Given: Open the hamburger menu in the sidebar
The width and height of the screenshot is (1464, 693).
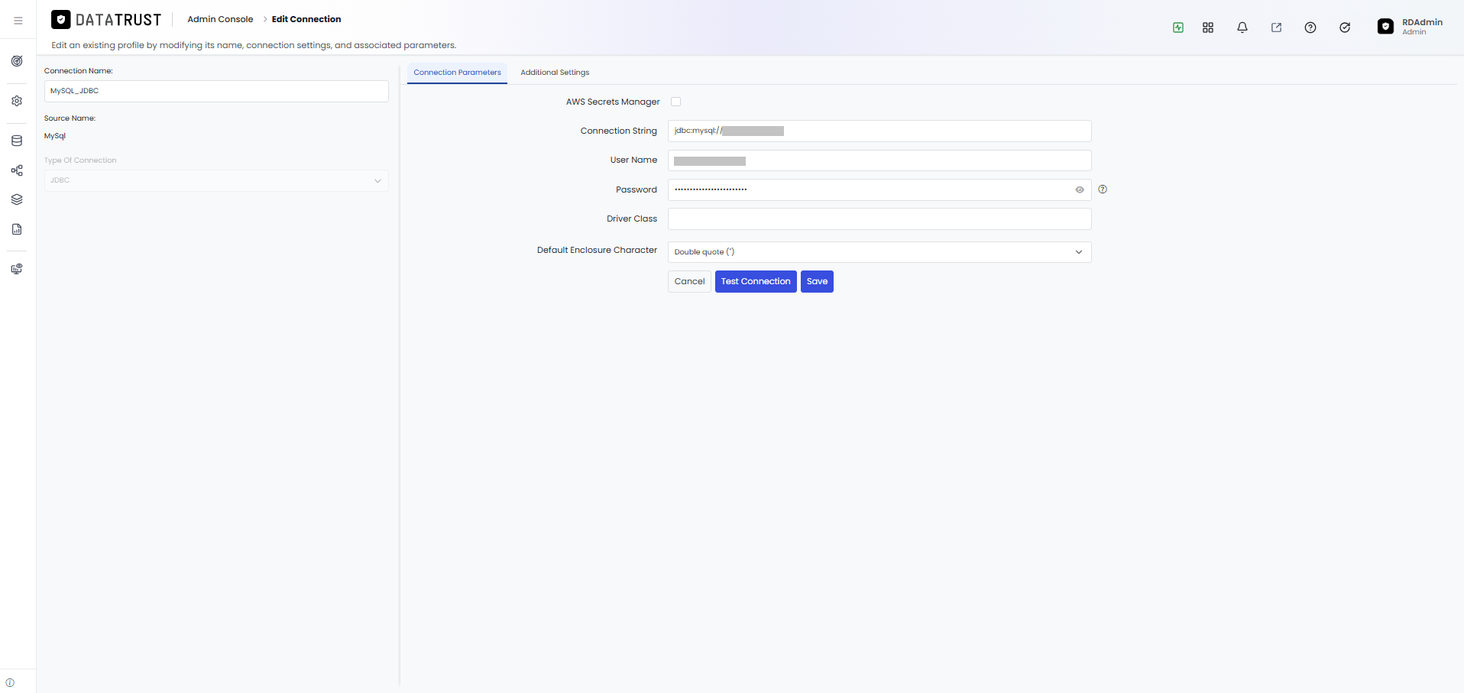Looking at the screenshot, I should (18, 21).
